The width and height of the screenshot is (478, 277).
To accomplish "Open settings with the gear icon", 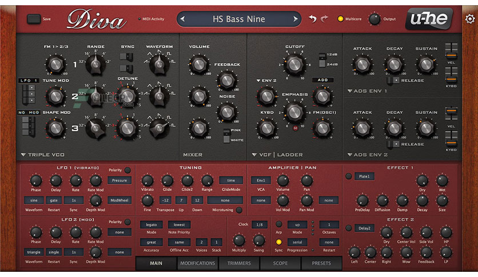I will tap(470, 19).
